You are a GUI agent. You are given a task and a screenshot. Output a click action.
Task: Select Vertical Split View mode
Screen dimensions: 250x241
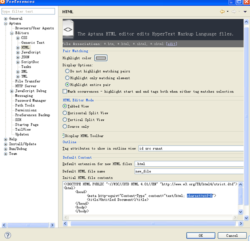tap(65, 119)
